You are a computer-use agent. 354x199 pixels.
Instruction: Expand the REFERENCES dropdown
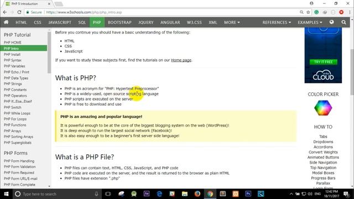[277, 22]
